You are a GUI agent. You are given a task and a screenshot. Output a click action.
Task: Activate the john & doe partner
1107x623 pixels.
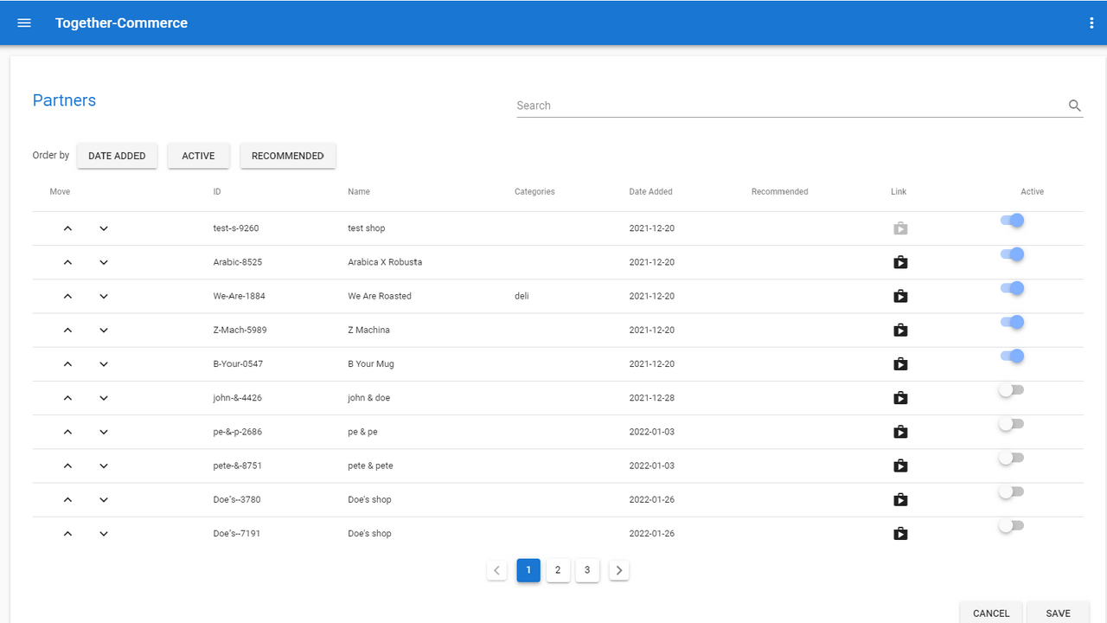1011,390
